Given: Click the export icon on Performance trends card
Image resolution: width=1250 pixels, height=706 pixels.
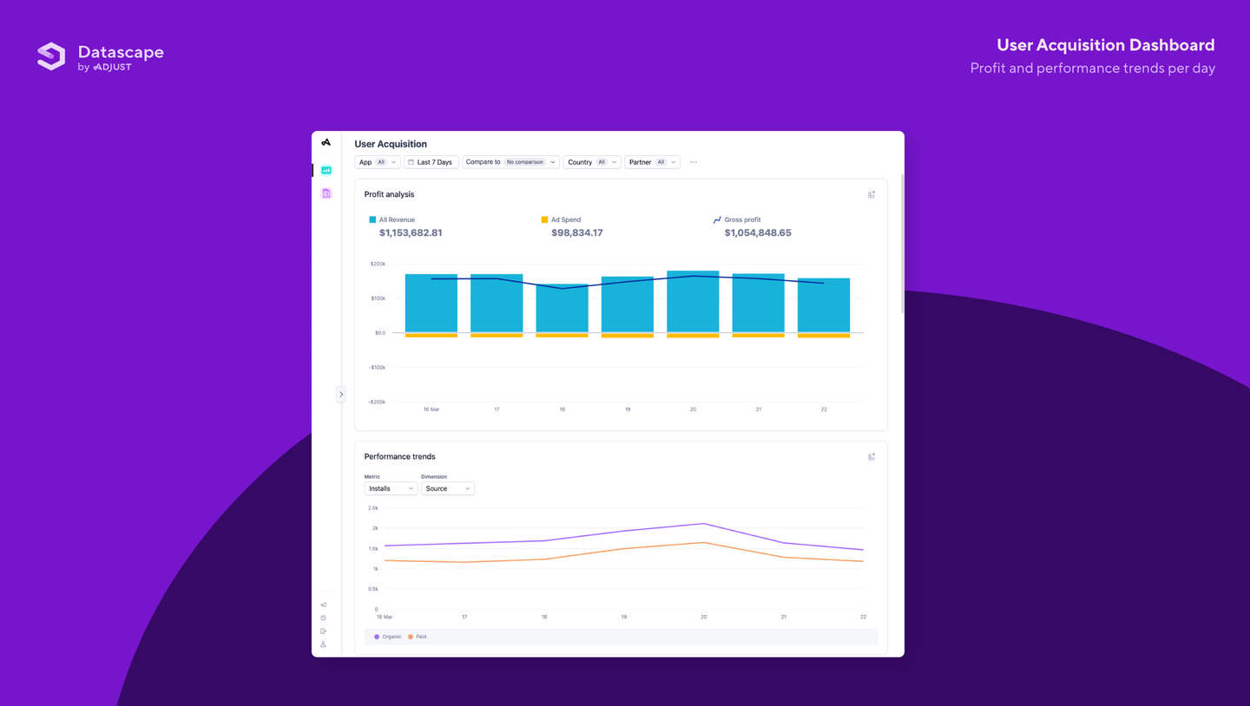Looking at the screenshot, I should [x=872, y=456].
